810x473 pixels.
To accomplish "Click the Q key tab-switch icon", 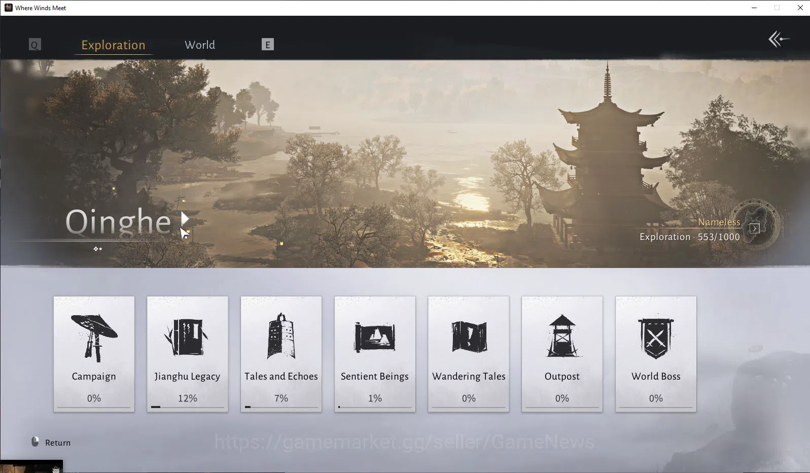I will (x=34, y=45).
